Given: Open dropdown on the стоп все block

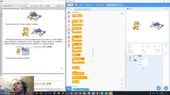Looking at the screenshot, I should (x=78, y=68).
